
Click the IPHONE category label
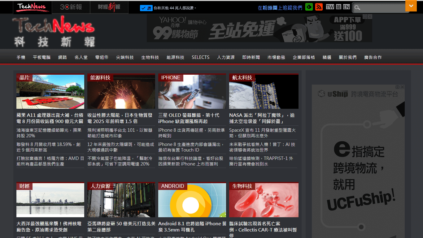(x=171, y=77)
